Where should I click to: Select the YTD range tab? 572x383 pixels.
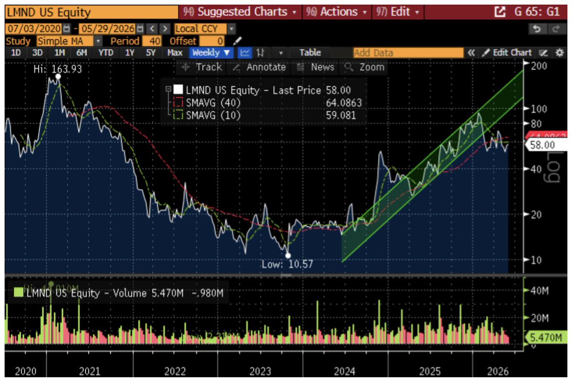[106, 53]
